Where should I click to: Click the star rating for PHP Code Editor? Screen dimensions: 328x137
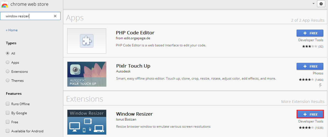point(310,46)
